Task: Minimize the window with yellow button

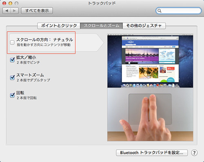Action: coord(11,3)
